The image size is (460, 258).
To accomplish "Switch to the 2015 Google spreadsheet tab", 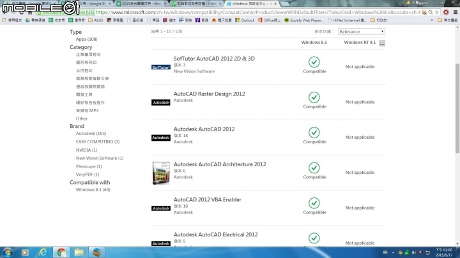I will pyautogui.click(x=141, y=4).
